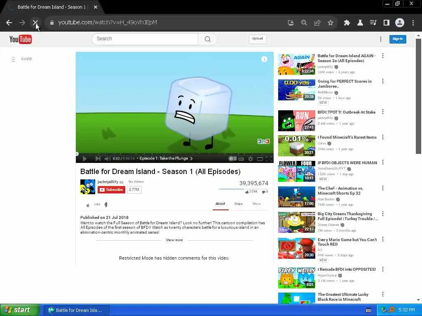Open 'I Remade BFDI into OPPOSITES!' thumbnail
Image resolution: width=422 pixels, height=316 pixels.
click(297, 278)
